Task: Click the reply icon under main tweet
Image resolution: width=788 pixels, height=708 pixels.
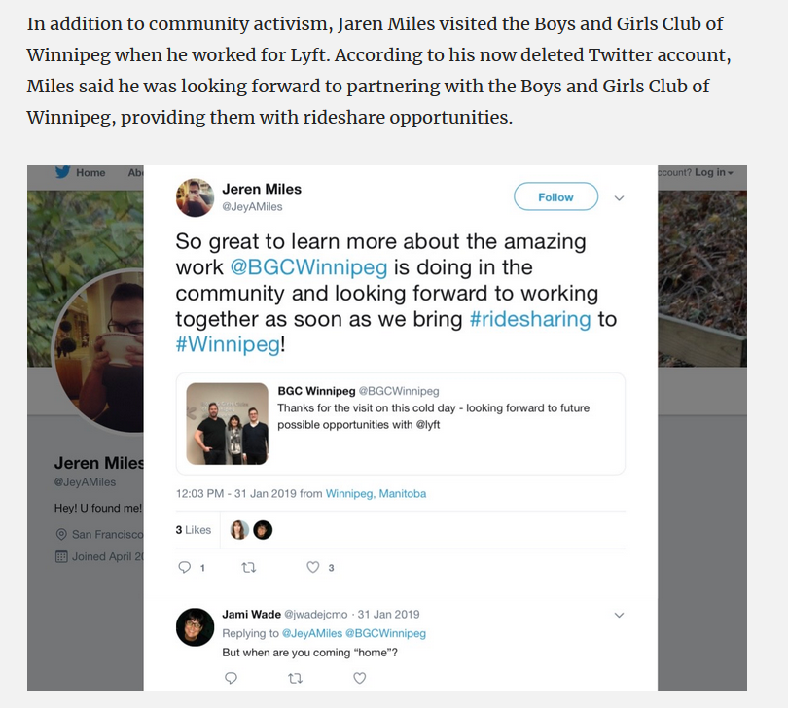Action: (185, 567)
